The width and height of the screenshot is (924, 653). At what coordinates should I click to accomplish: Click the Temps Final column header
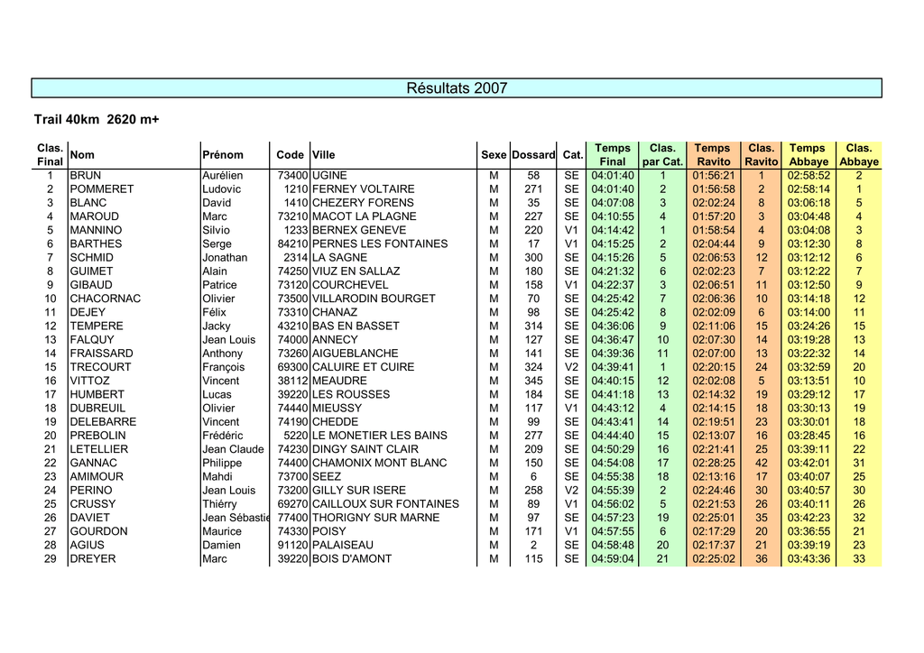[x=613, y=155]
